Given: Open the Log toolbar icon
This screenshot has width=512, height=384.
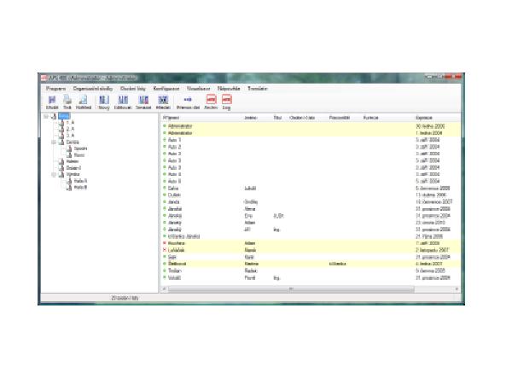Looking at the screenshot, I should click(x=226, y=99).
